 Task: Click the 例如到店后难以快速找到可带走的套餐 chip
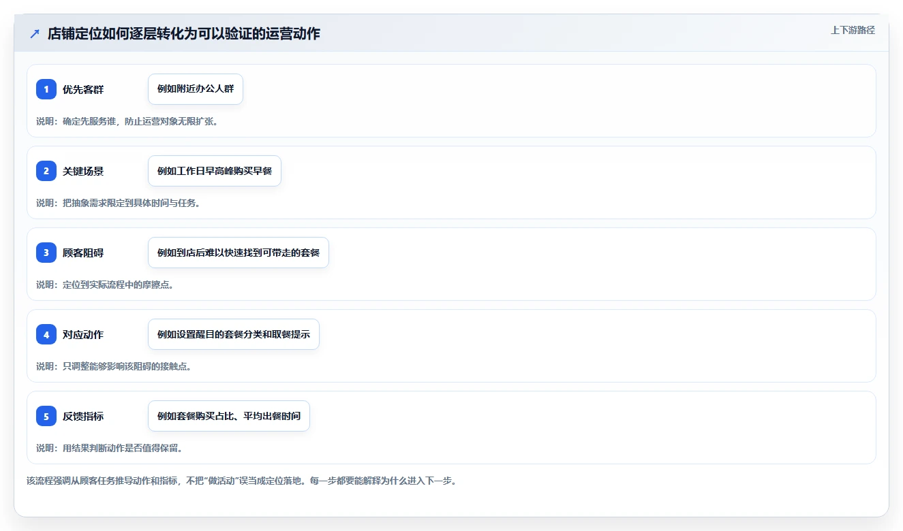(x=239, y=253)
